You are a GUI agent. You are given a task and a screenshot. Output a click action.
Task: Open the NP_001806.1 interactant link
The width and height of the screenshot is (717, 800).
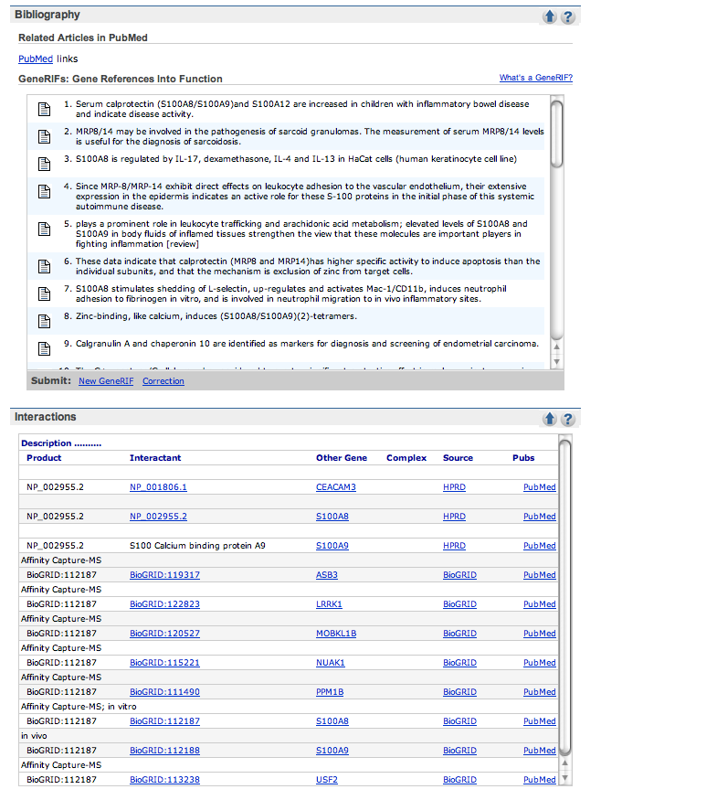tap(158, 487)
